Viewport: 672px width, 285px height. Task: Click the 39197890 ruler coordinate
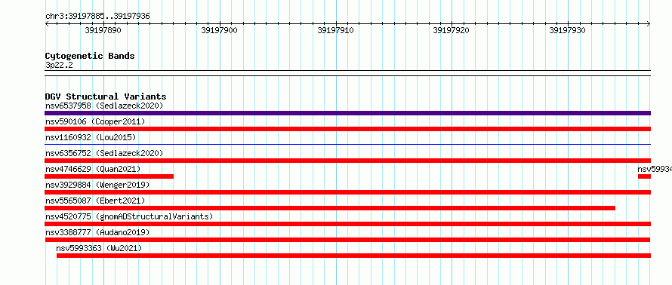103,30
